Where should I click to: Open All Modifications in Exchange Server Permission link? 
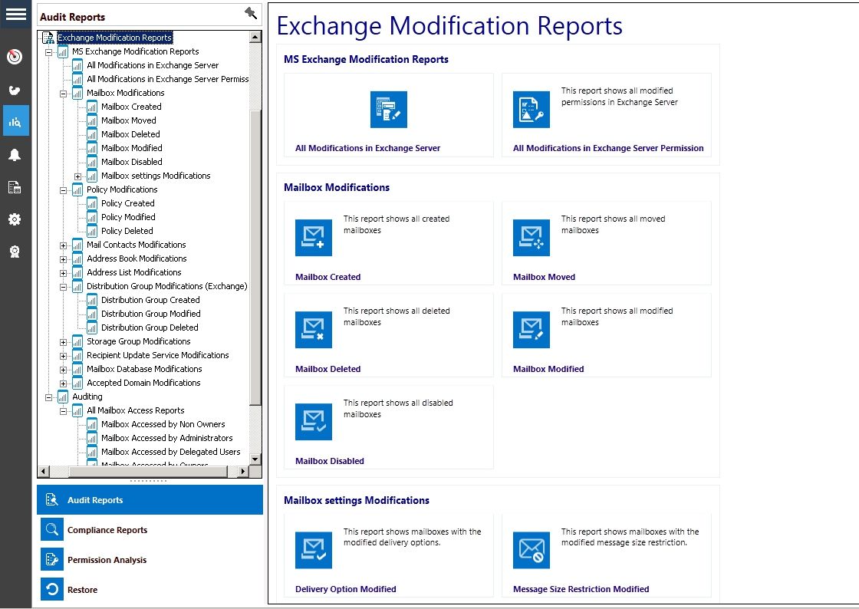[x=608, y=148]
